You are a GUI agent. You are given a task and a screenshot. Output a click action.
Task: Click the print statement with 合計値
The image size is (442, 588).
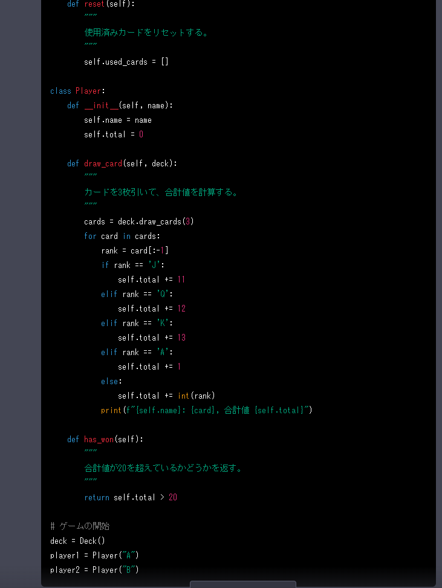point(207,410)
